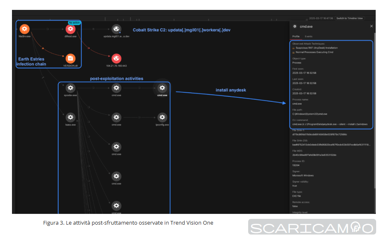The width and height of the screenshot is (384, 237).
Task: Select the orange NisSrv.exe process node
Action: point(24,29)
